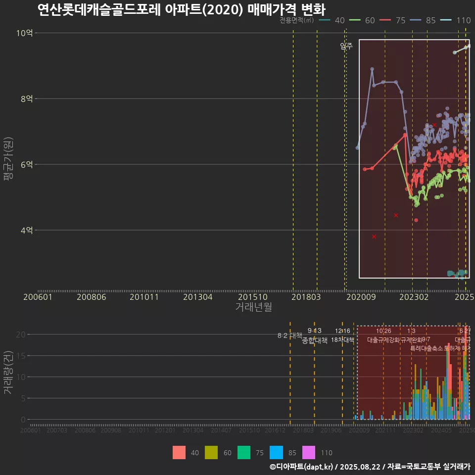Select the 60 line legend entry at top
The width and height of the screenshot is (475, 475).
pyautogui.click(x=362, y=20)
